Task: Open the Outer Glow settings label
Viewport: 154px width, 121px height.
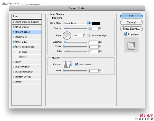Action: 22,37
